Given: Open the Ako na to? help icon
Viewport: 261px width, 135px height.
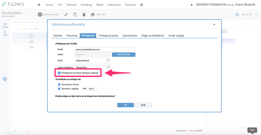Looking at the screenshot, I should (237, 15).
